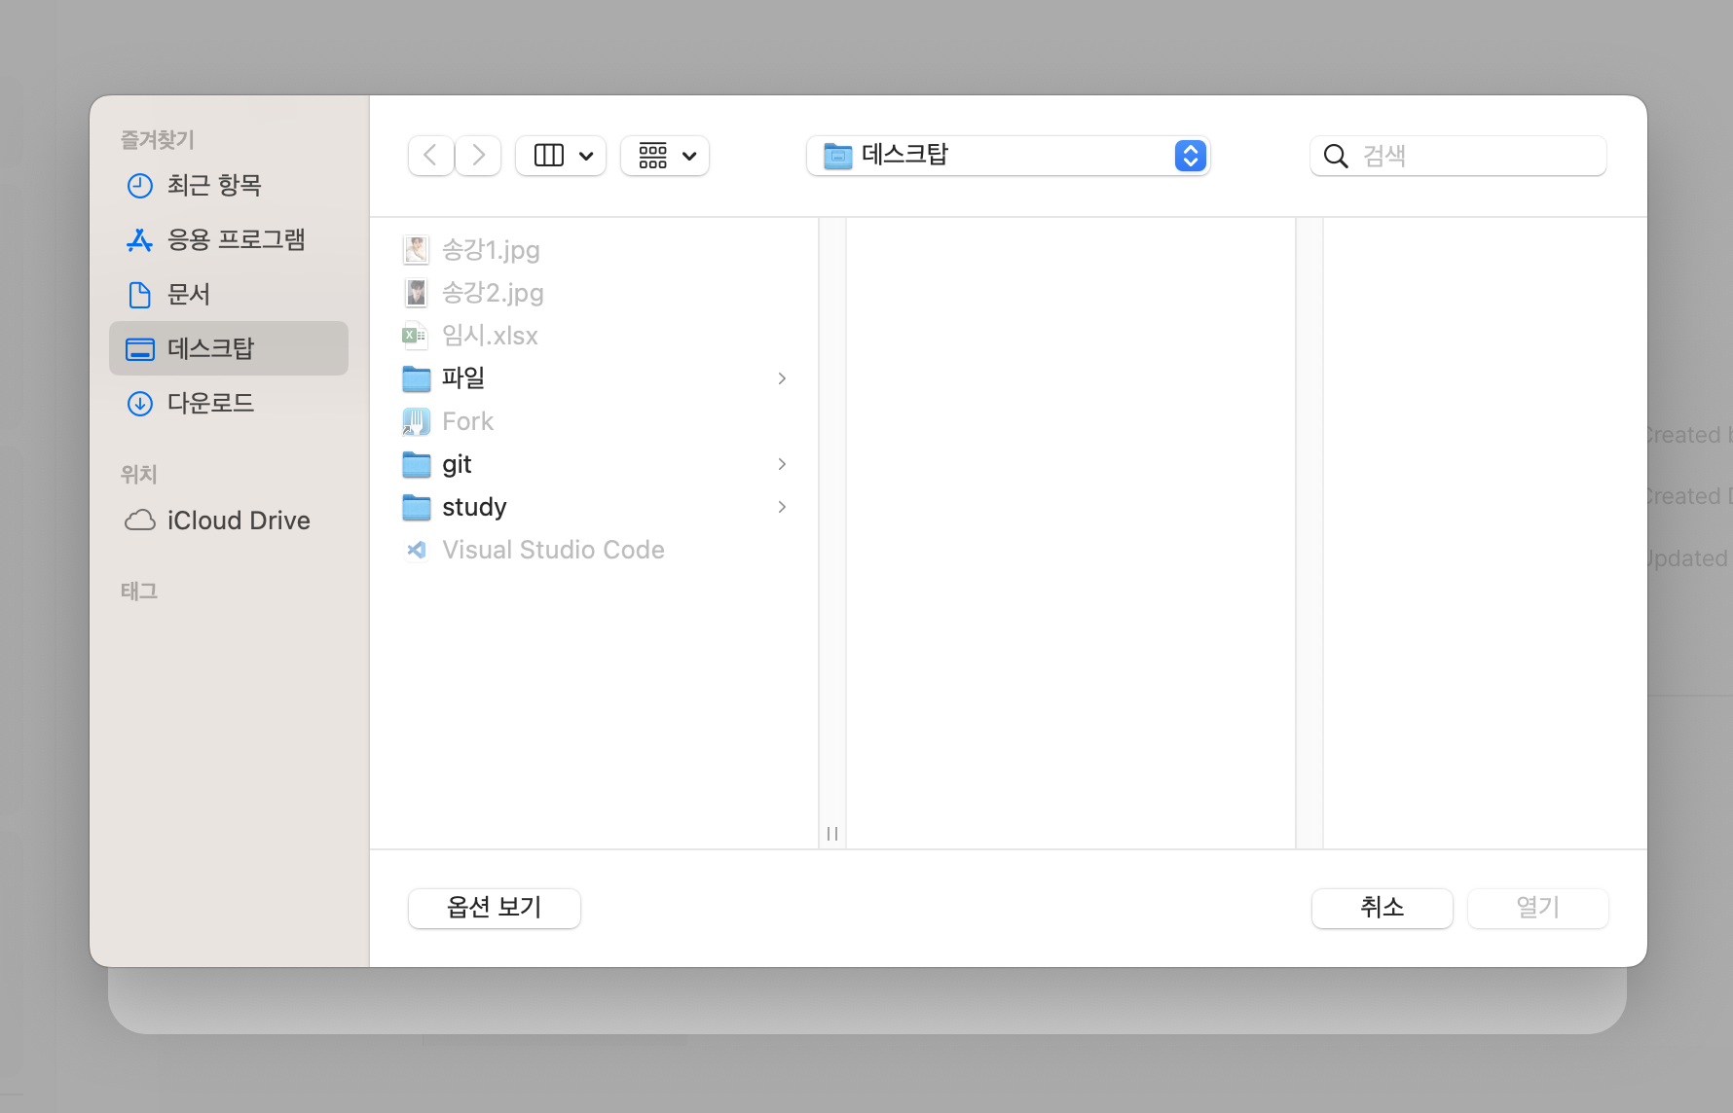Expand the git folder chevron

(782, 464)
